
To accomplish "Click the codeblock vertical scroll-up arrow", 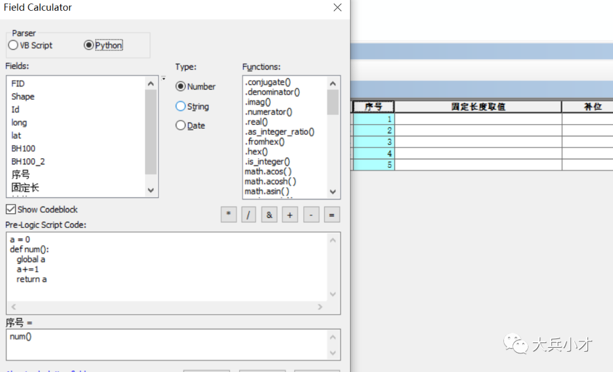I will (x=333, y=240).
